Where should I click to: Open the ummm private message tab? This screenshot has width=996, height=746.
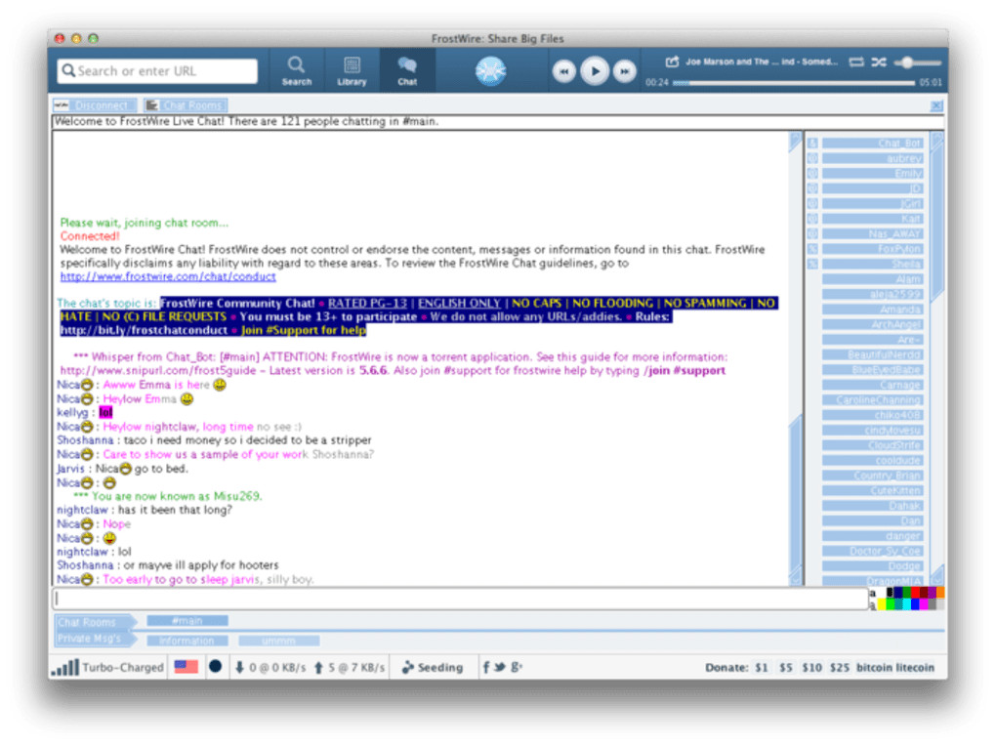pos(279,641)
